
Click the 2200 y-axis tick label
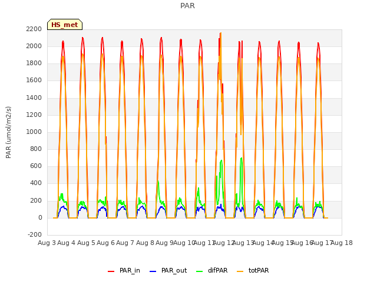pos(34,29)
